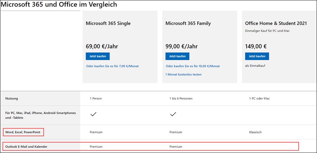The width and height of the screenshot is (317, 153).
Task: Buy Microsoft 365 Family with Jetzt kaufen
Action: pos(177,56)
